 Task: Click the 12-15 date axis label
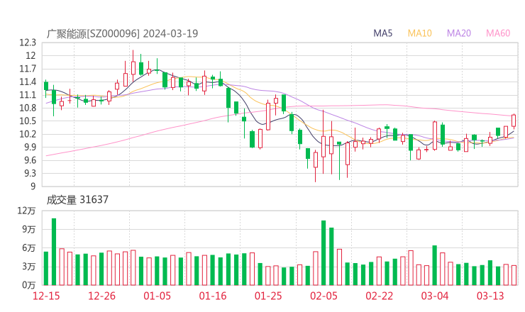point(46,296)
